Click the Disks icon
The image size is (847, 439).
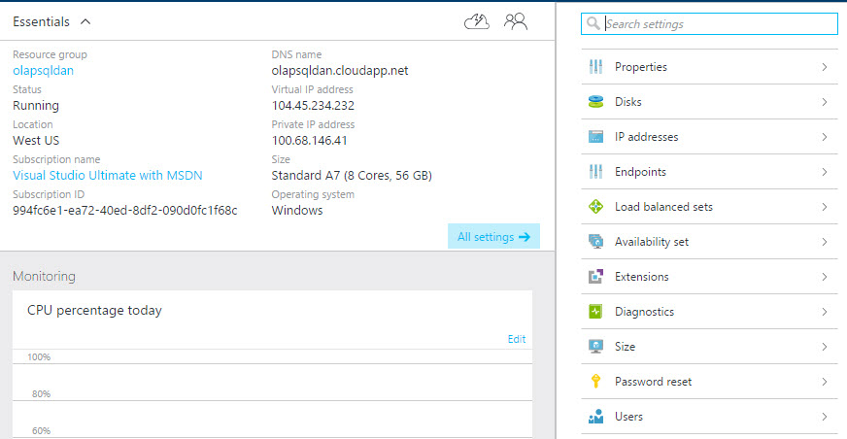(596, 102)
